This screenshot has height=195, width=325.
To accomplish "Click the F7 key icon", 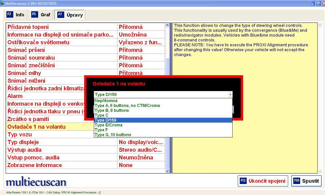I will [60, 15].
